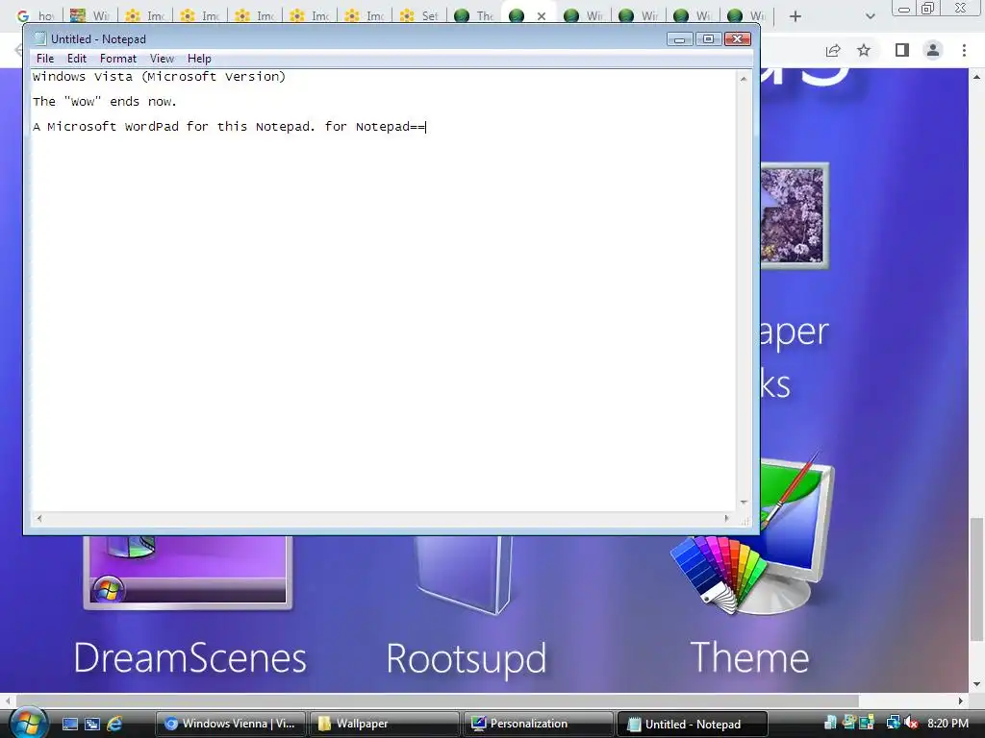This screenshot has width=985, height=738.
Task: Click Switch Between Windows quick launch icon
Action: (x=92, y=724)
